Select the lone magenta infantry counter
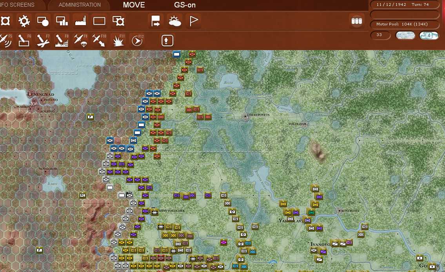 click(x=223, y=243)
